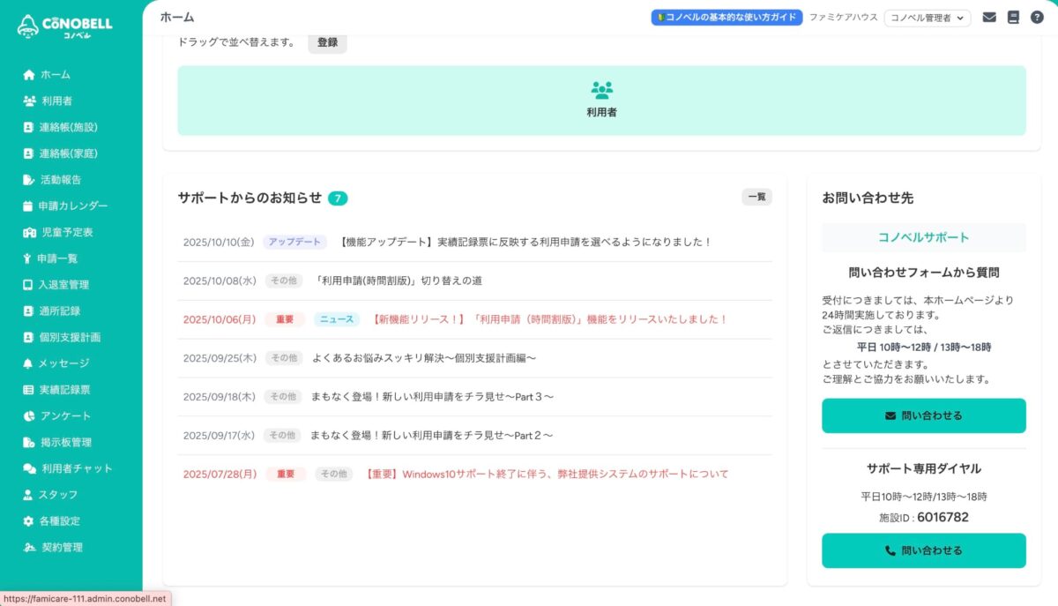
Task: Click the 利用者 people icon tile
Action: (601, 100)
